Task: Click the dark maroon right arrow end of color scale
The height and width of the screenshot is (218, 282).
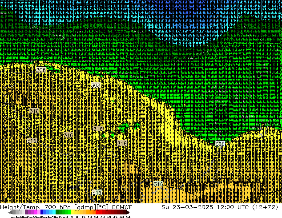Action: [x=128, y=212]
